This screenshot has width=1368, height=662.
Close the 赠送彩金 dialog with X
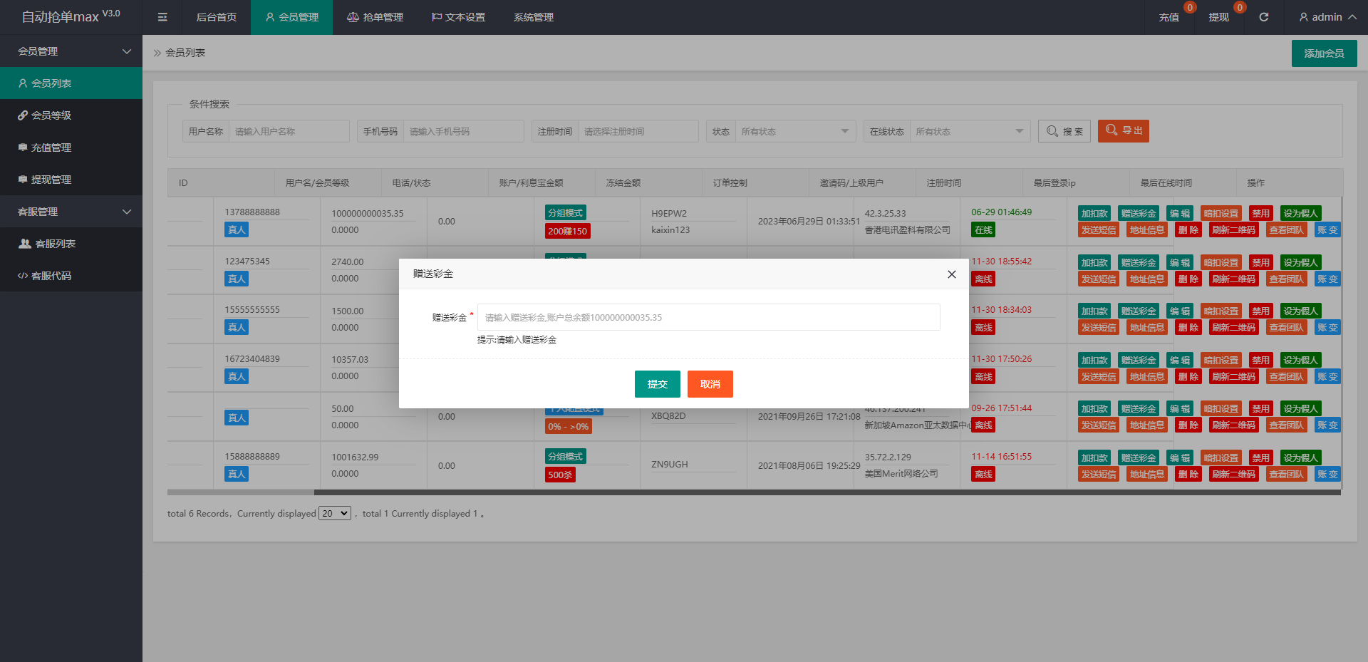pos(951,274)
